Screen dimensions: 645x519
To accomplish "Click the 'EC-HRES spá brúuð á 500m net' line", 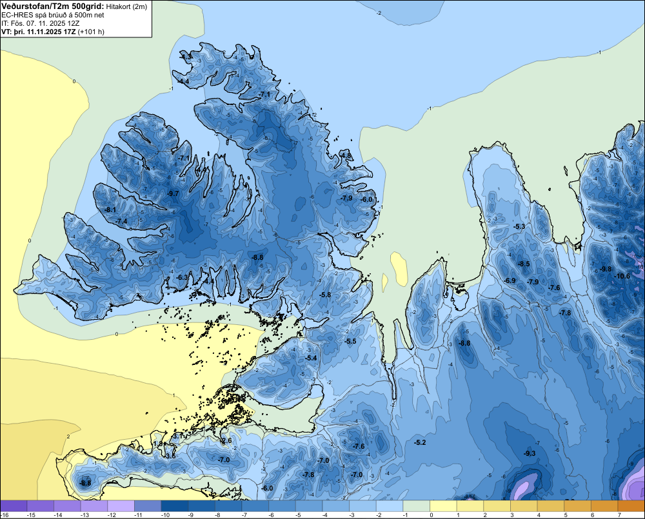I will pos(53,15).
